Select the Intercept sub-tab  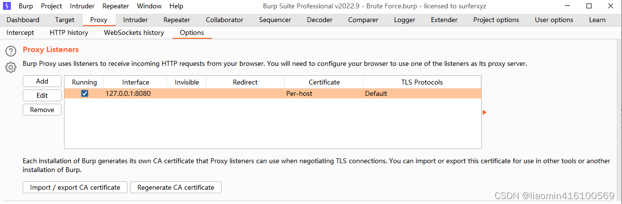point(20,33)
